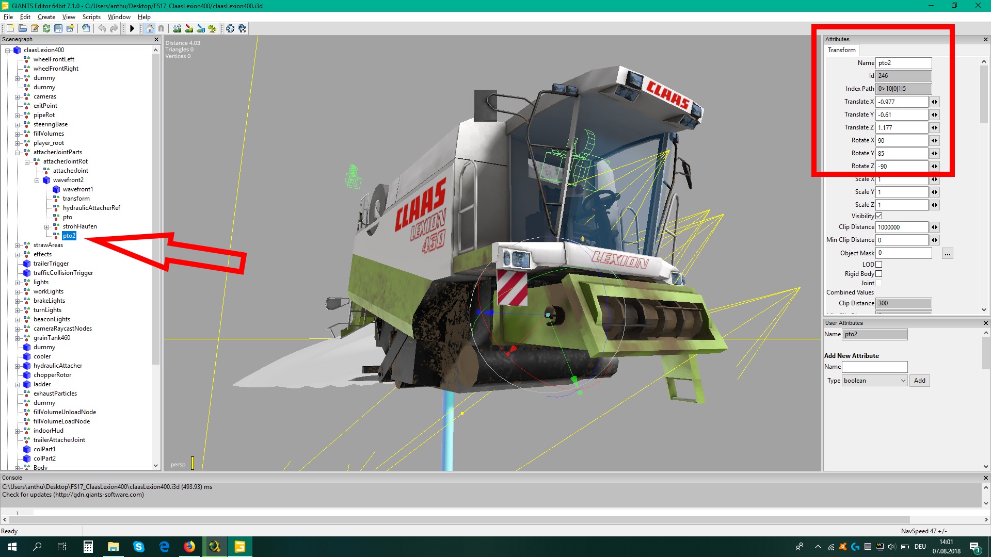The height and width of the screenshot is (557, 991).
Task: Select the trafficCollisionTrigger tree node
Action: coord(63,273)
